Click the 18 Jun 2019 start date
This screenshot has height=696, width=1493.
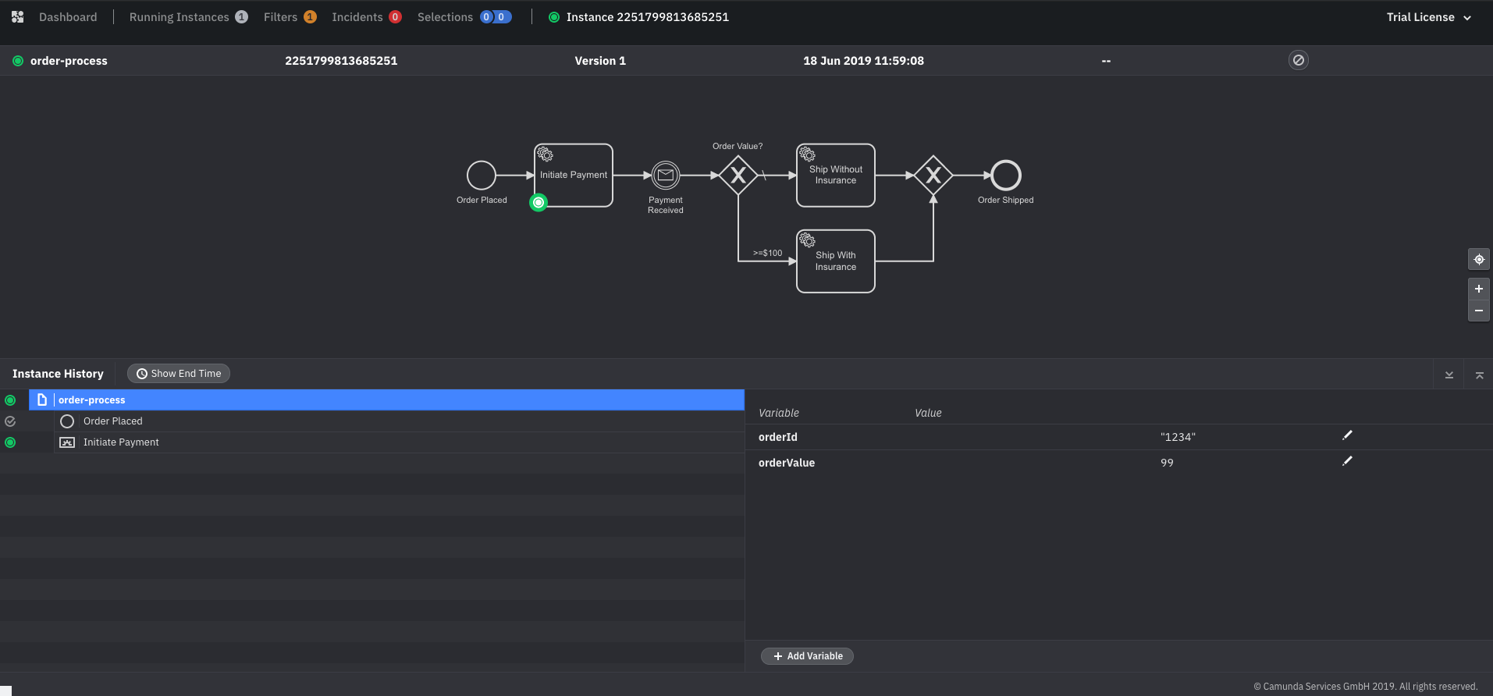click(x=863, y=61)
